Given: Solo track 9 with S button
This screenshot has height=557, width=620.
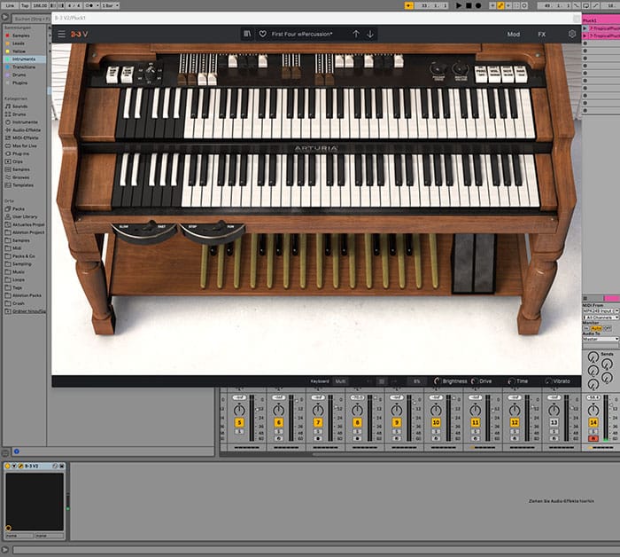Looking at the screenshot, I should tap(397, 432).
